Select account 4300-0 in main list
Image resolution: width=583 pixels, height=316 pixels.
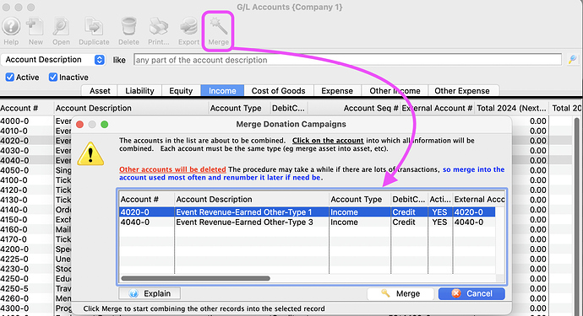click(14, 308)
